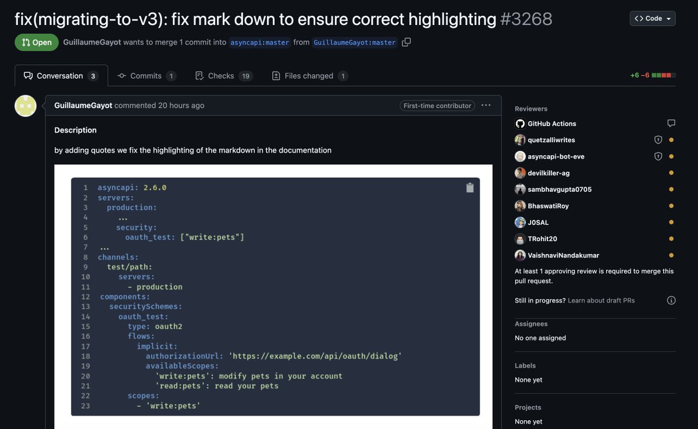Copy the code snippet using the clipboard icon
The image size is (698, 429).
tap(470, 187)
